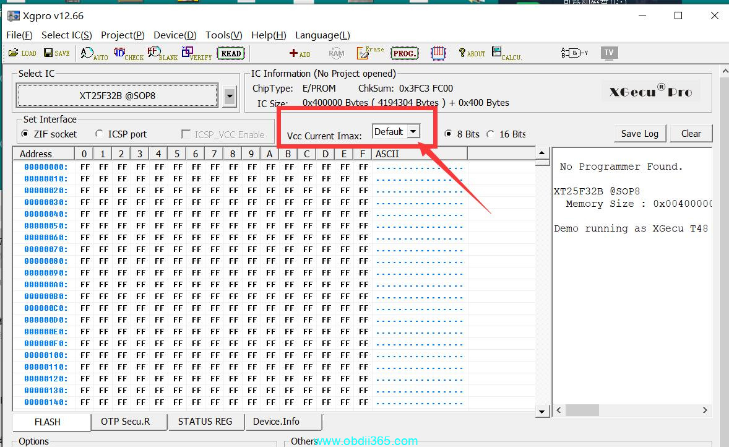Viewport: 729px width, 447px height.
Task: Open the Device menu
Action: [175, 35]
